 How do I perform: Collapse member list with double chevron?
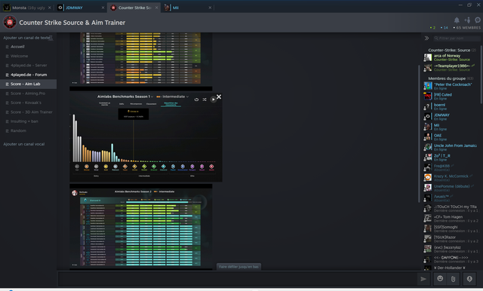(426, 38)
